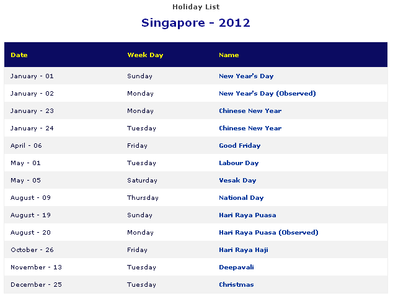Screen dimensions: 393x301
Task: Select the 'May - 05' date cell
Action: 25,180
